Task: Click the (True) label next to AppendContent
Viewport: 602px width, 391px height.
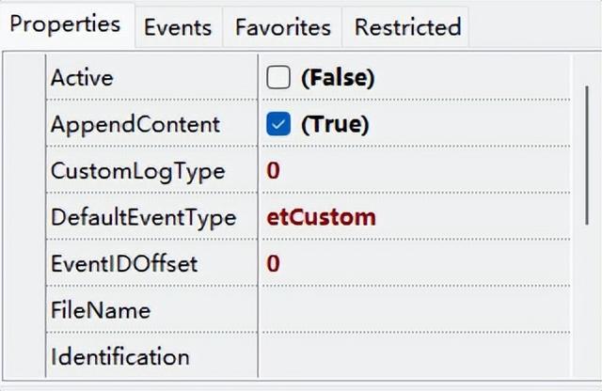Action: pos(335,124)
